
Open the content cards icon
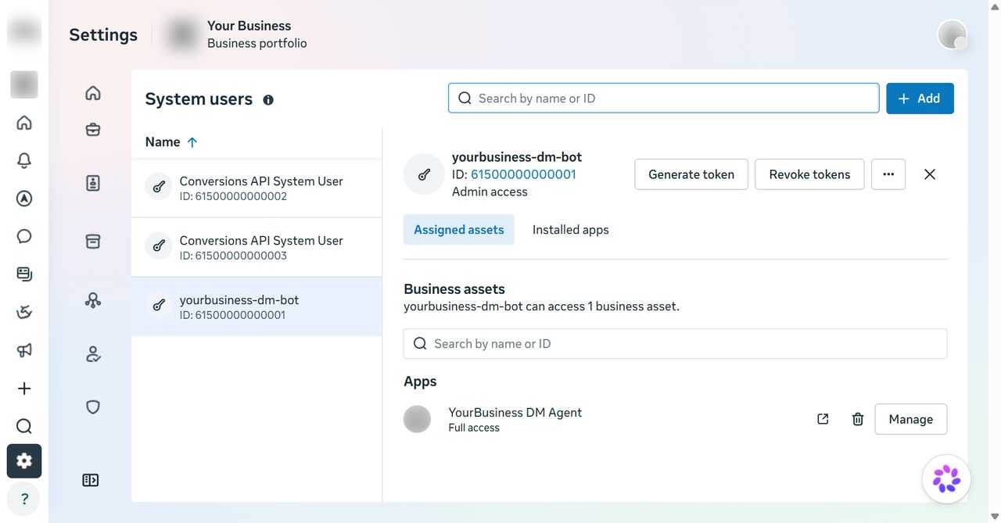[x=24, y=274]
